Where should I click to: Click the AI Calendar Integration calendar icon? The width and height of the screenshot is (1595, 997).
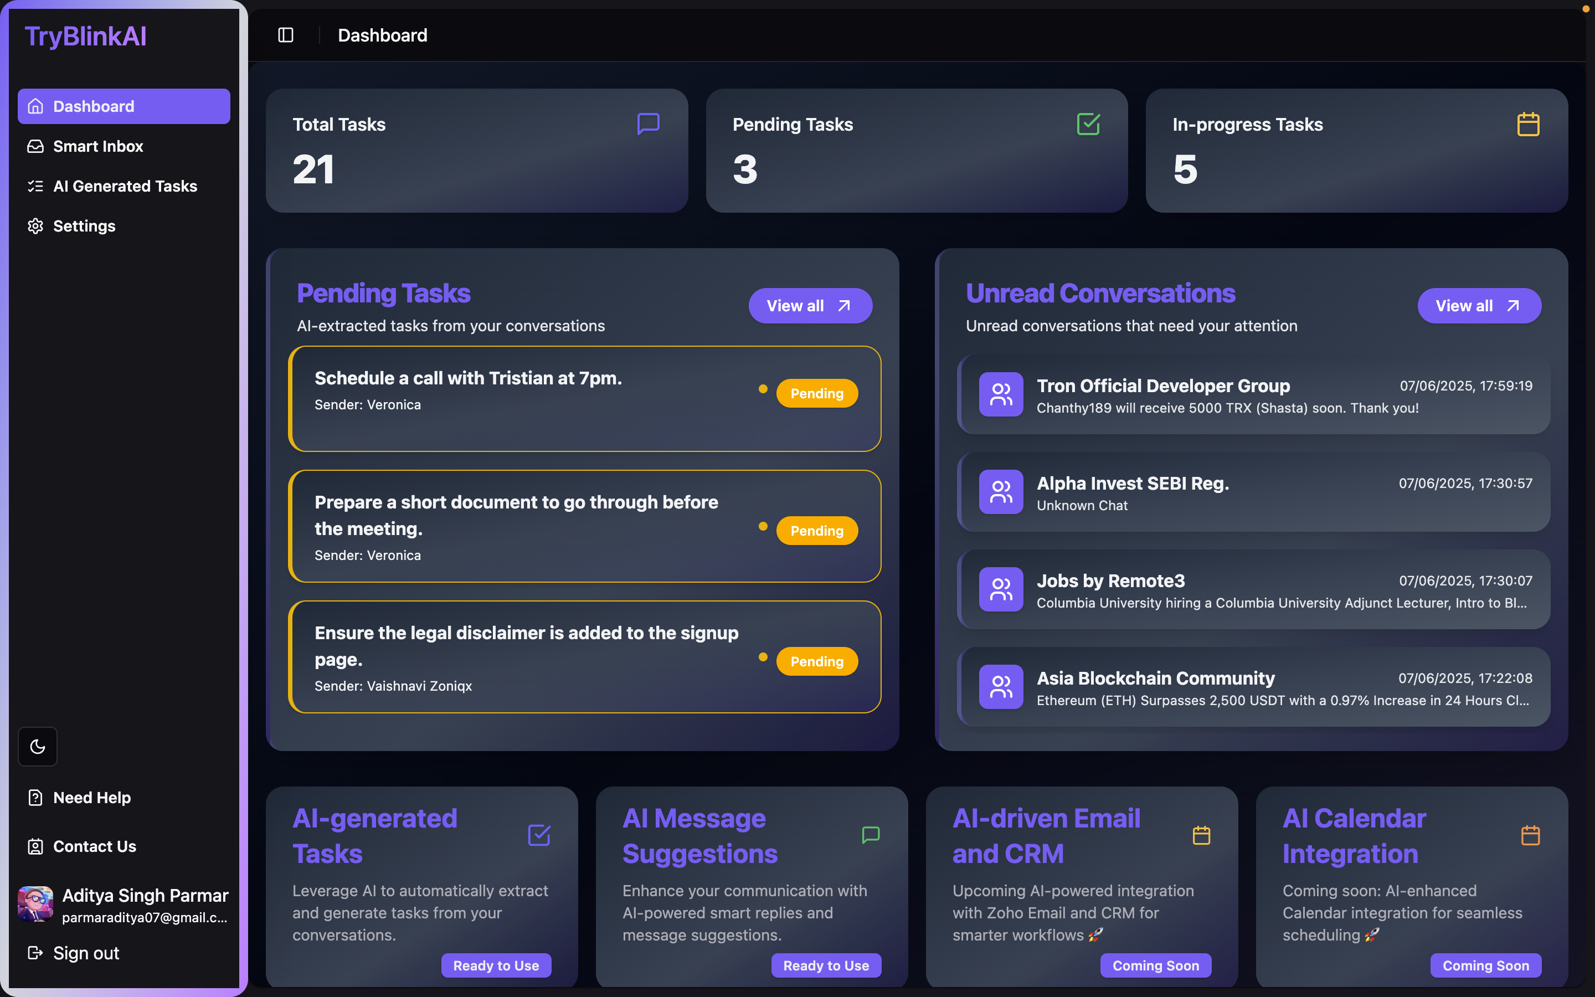pyautogui.click(x=1530, y=835)
